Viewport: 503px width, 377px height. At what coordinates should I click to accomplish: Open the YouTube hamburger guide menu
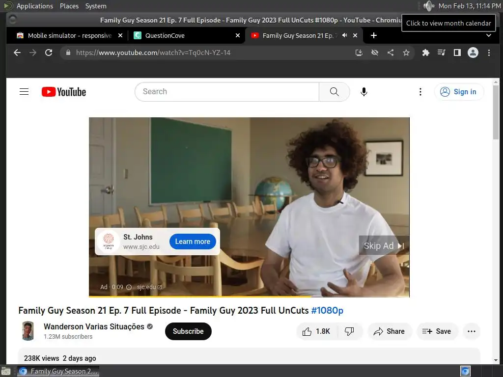pos(24,92)
